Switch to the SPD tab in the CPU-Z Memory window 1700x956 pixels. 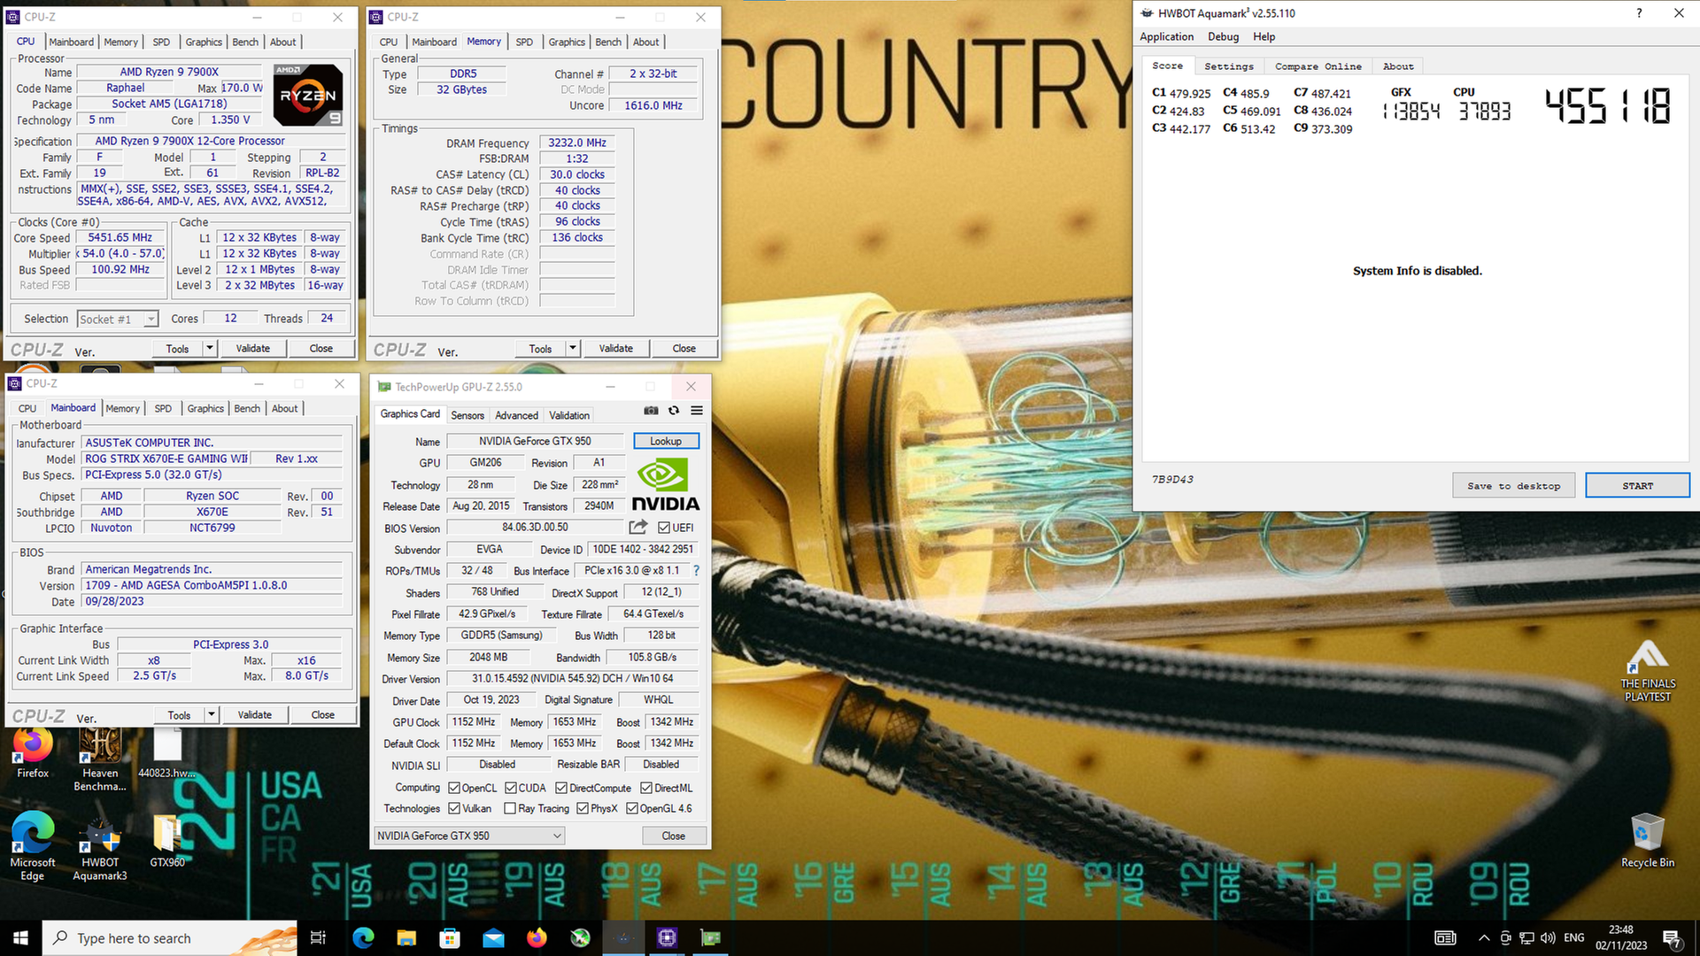click(x=524, y=42)
